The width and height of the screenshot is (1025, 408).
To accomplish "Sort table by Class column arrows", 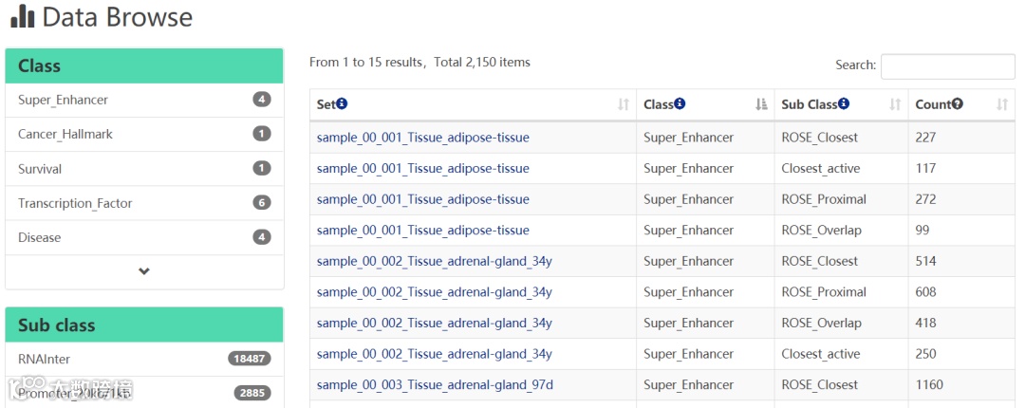I will click(761, 105).
